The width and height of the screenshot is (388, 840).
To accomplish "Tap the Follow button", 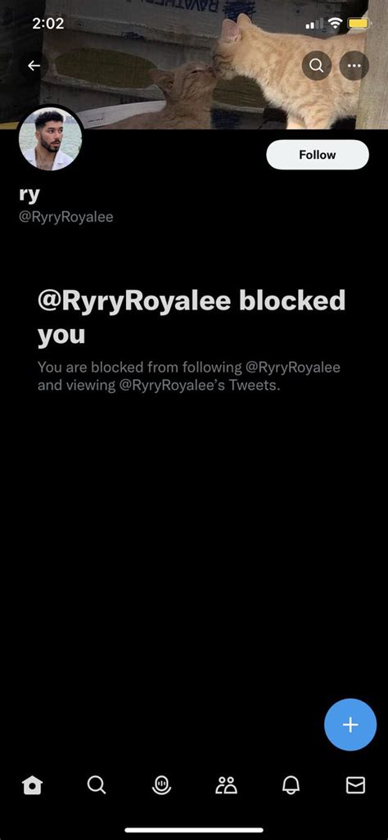I will [318, 155].
